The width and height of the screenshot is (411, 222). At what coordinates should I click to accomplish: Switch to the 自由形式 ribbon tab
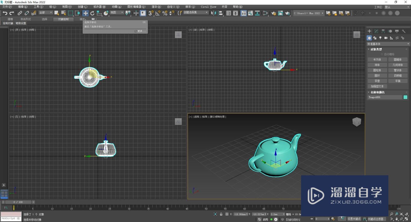(26, 19)
